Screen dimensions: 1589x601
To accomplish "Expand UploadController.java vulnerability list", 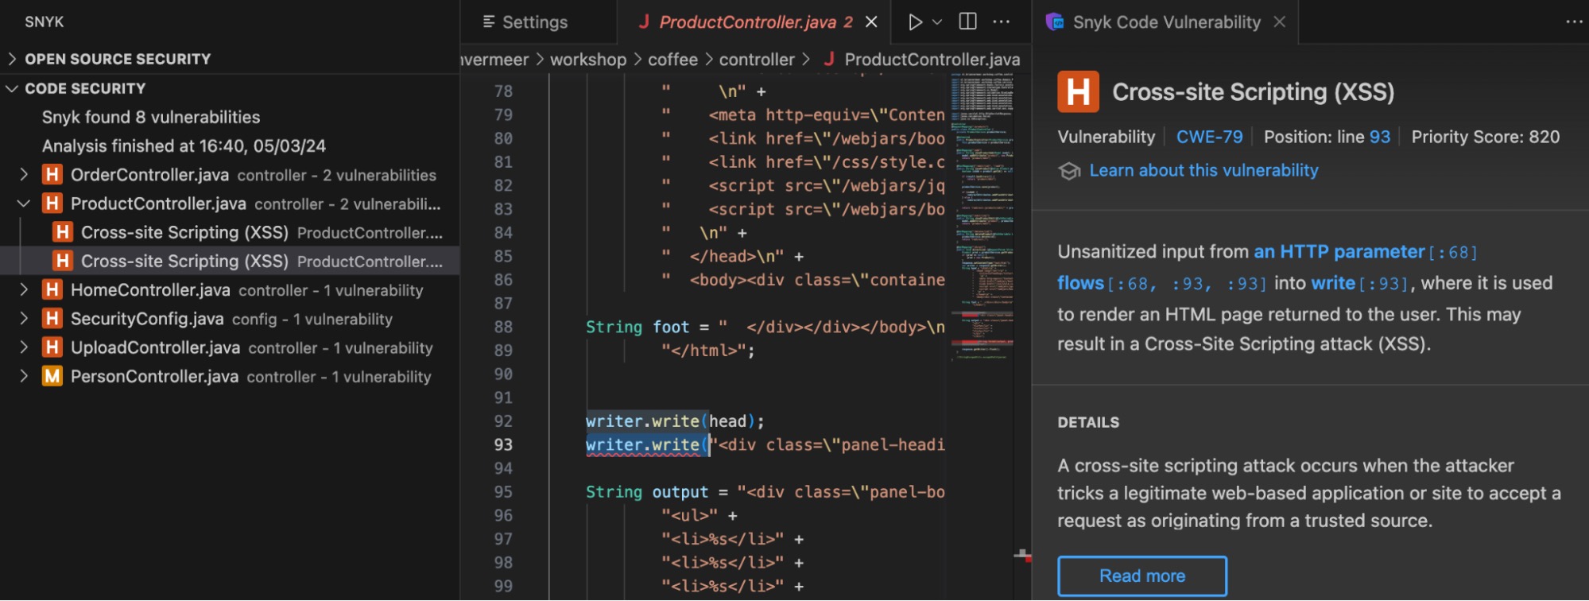I will [24, 347].
